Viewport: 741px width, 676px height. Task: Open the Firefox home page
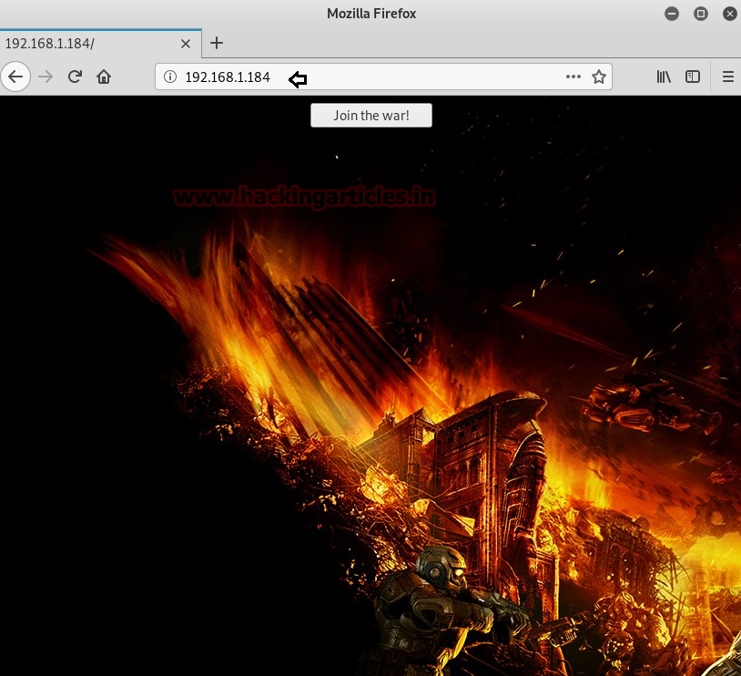click(104, 77)
